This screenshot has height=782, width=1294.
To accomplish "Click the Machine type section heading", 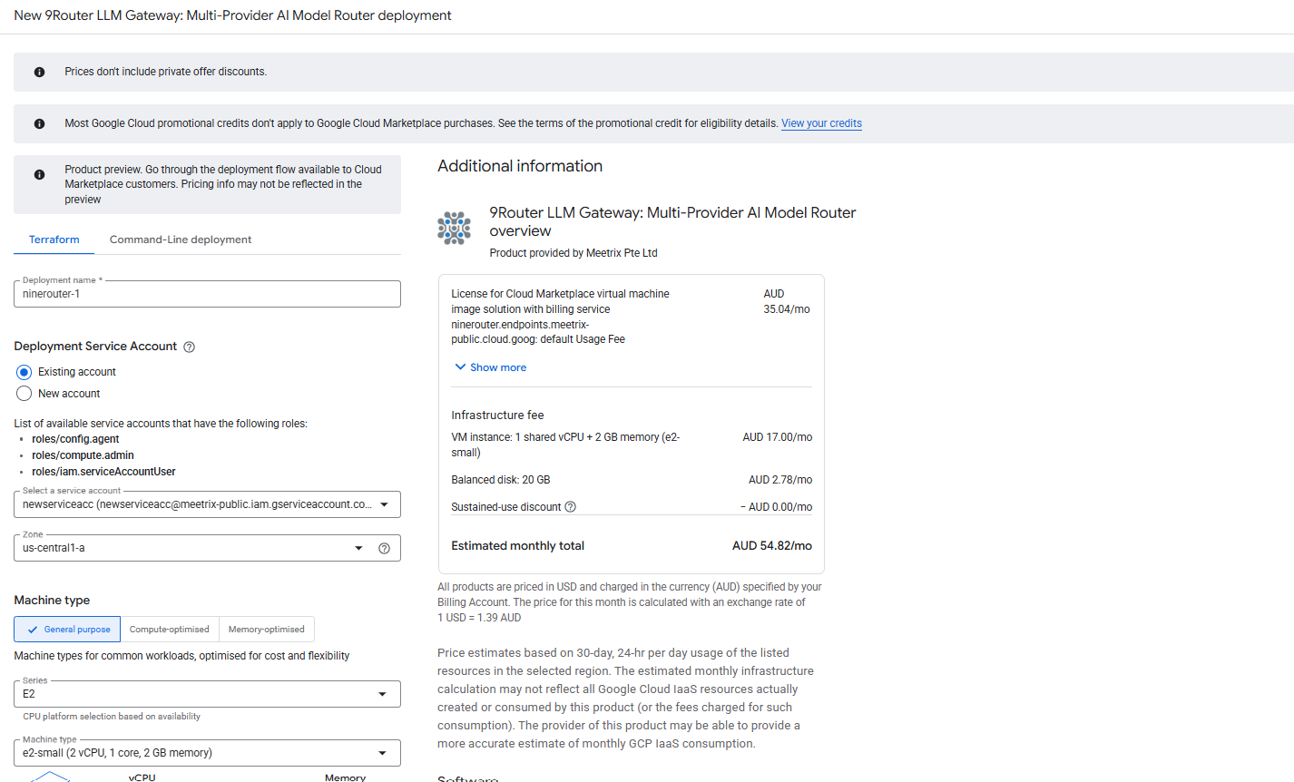I will (52, 601).
